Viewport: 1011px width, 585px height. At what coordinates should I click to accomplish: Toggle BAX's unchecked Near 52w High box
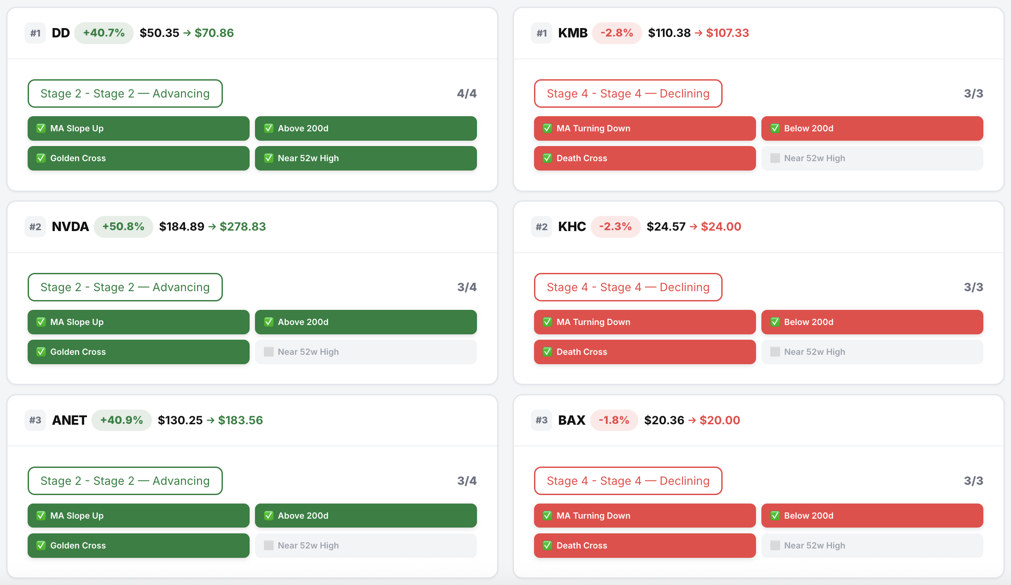click(x=775, y=546)
